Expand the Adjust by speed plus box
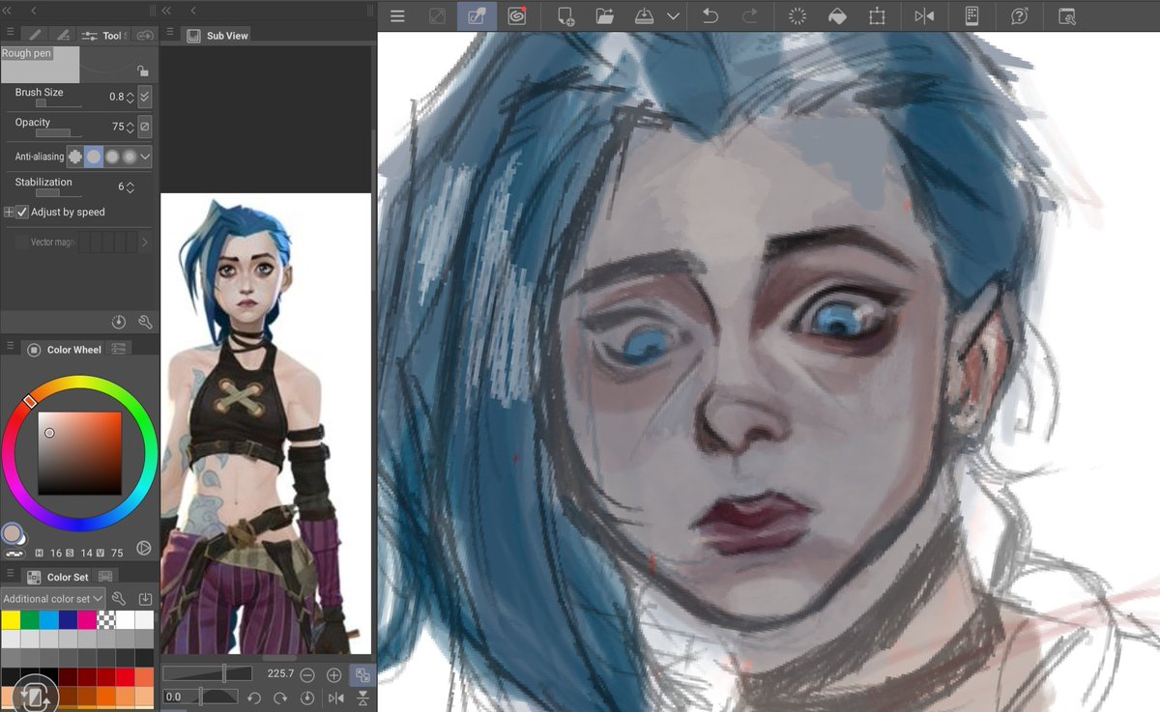Screen dimensions: 1160x712 pos(9,212)
